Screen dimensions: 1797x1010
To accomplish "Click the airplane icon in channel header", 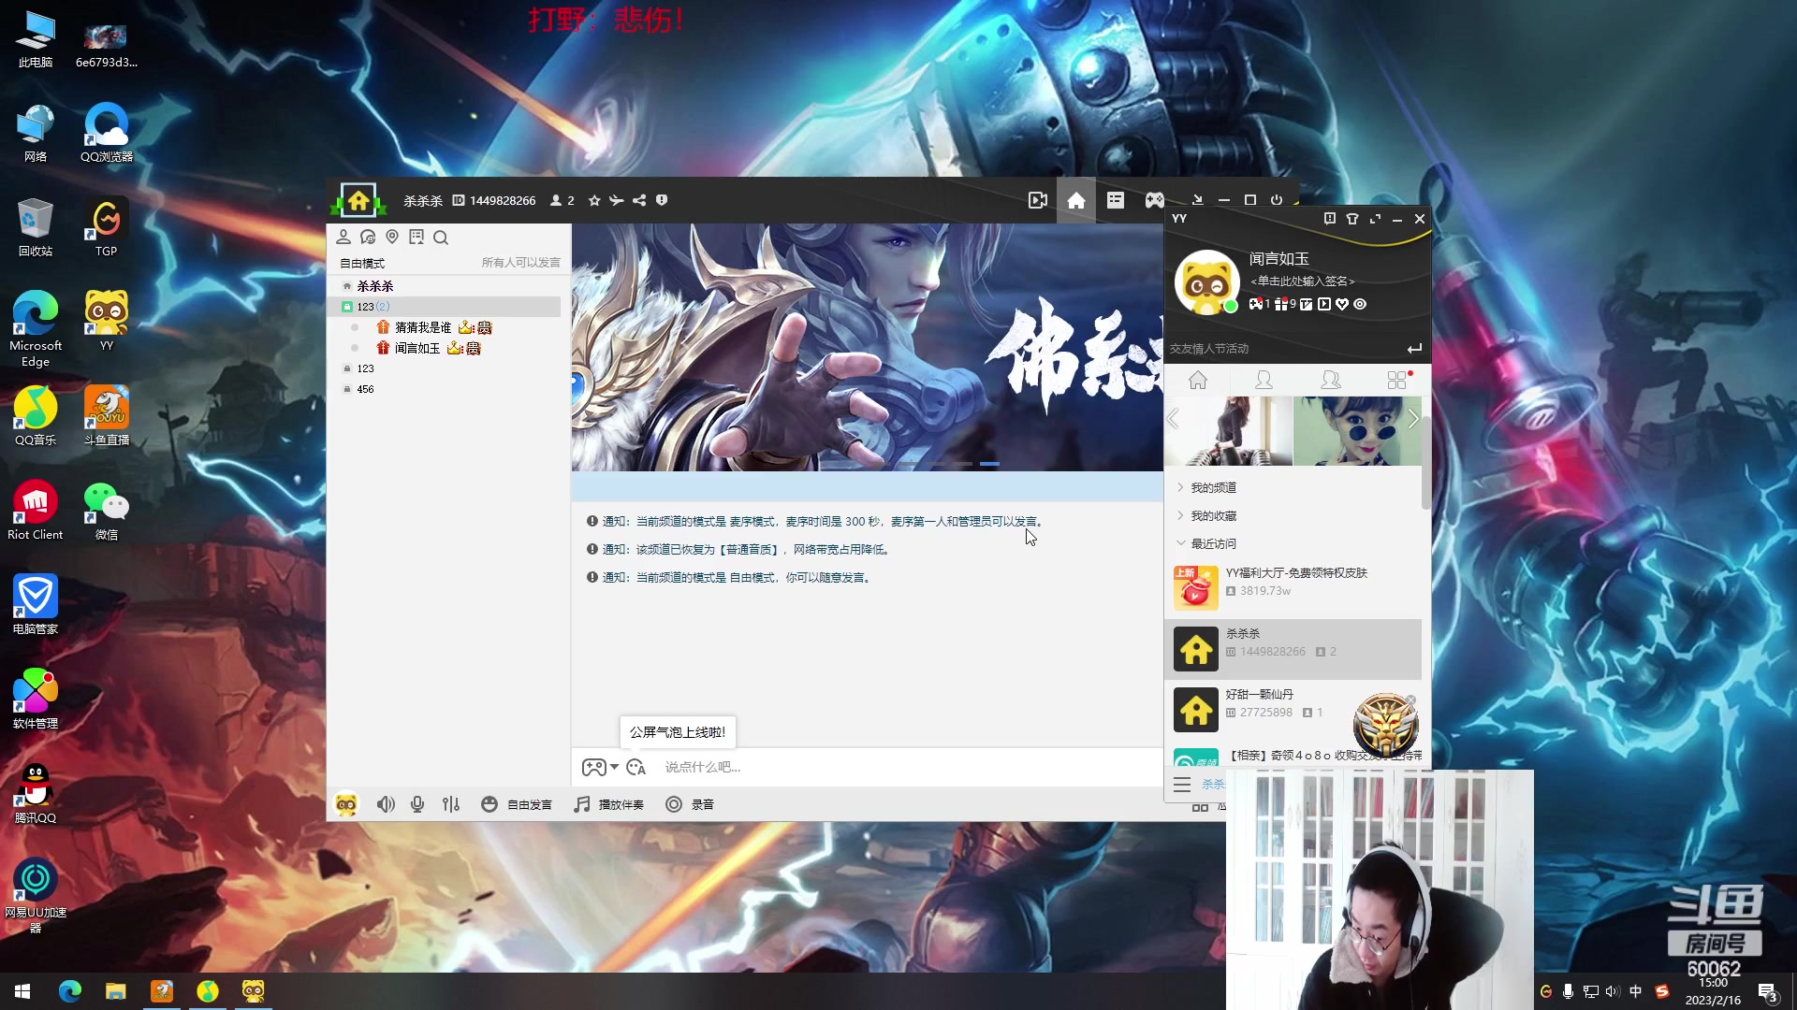I will pos(617,200).
